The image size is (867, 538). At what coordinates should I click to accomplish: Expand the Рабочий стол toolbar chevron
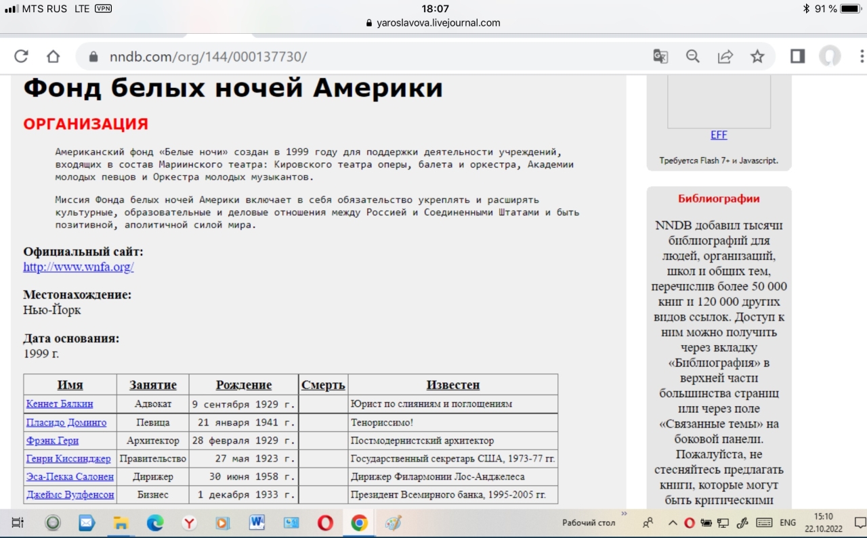click(624, 514)
